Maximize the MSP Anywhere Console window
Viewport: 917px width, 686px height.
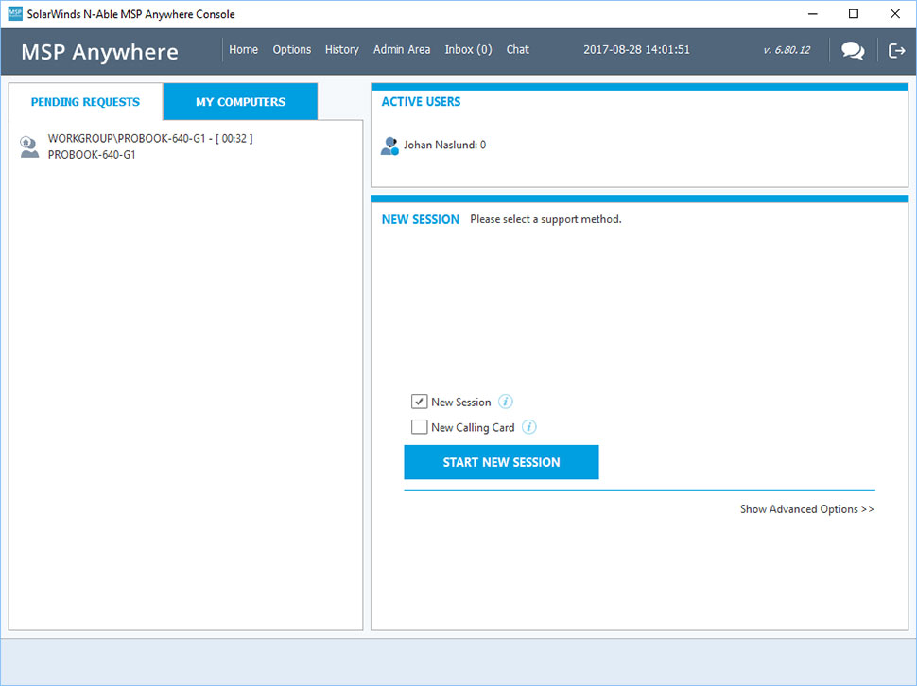point(854,14)
